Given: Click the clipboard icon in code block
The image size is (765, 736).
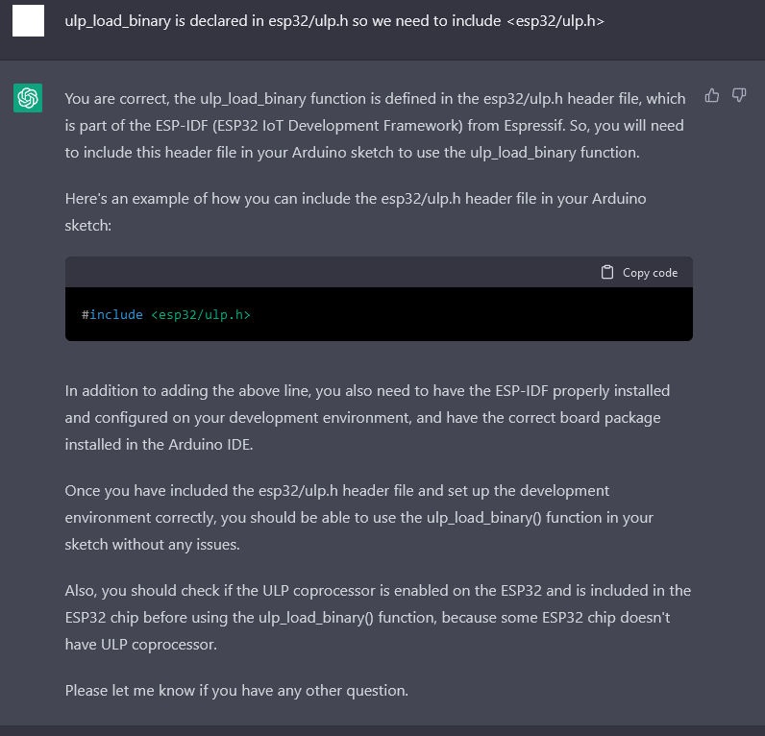Looking at the screenshot, I should pos(607,272).
